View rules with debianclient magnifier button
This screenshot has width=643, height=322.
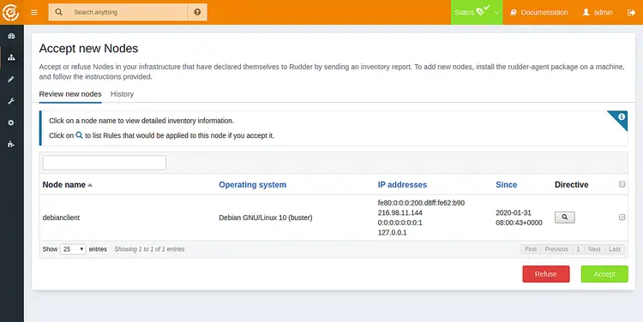point(565,218)
